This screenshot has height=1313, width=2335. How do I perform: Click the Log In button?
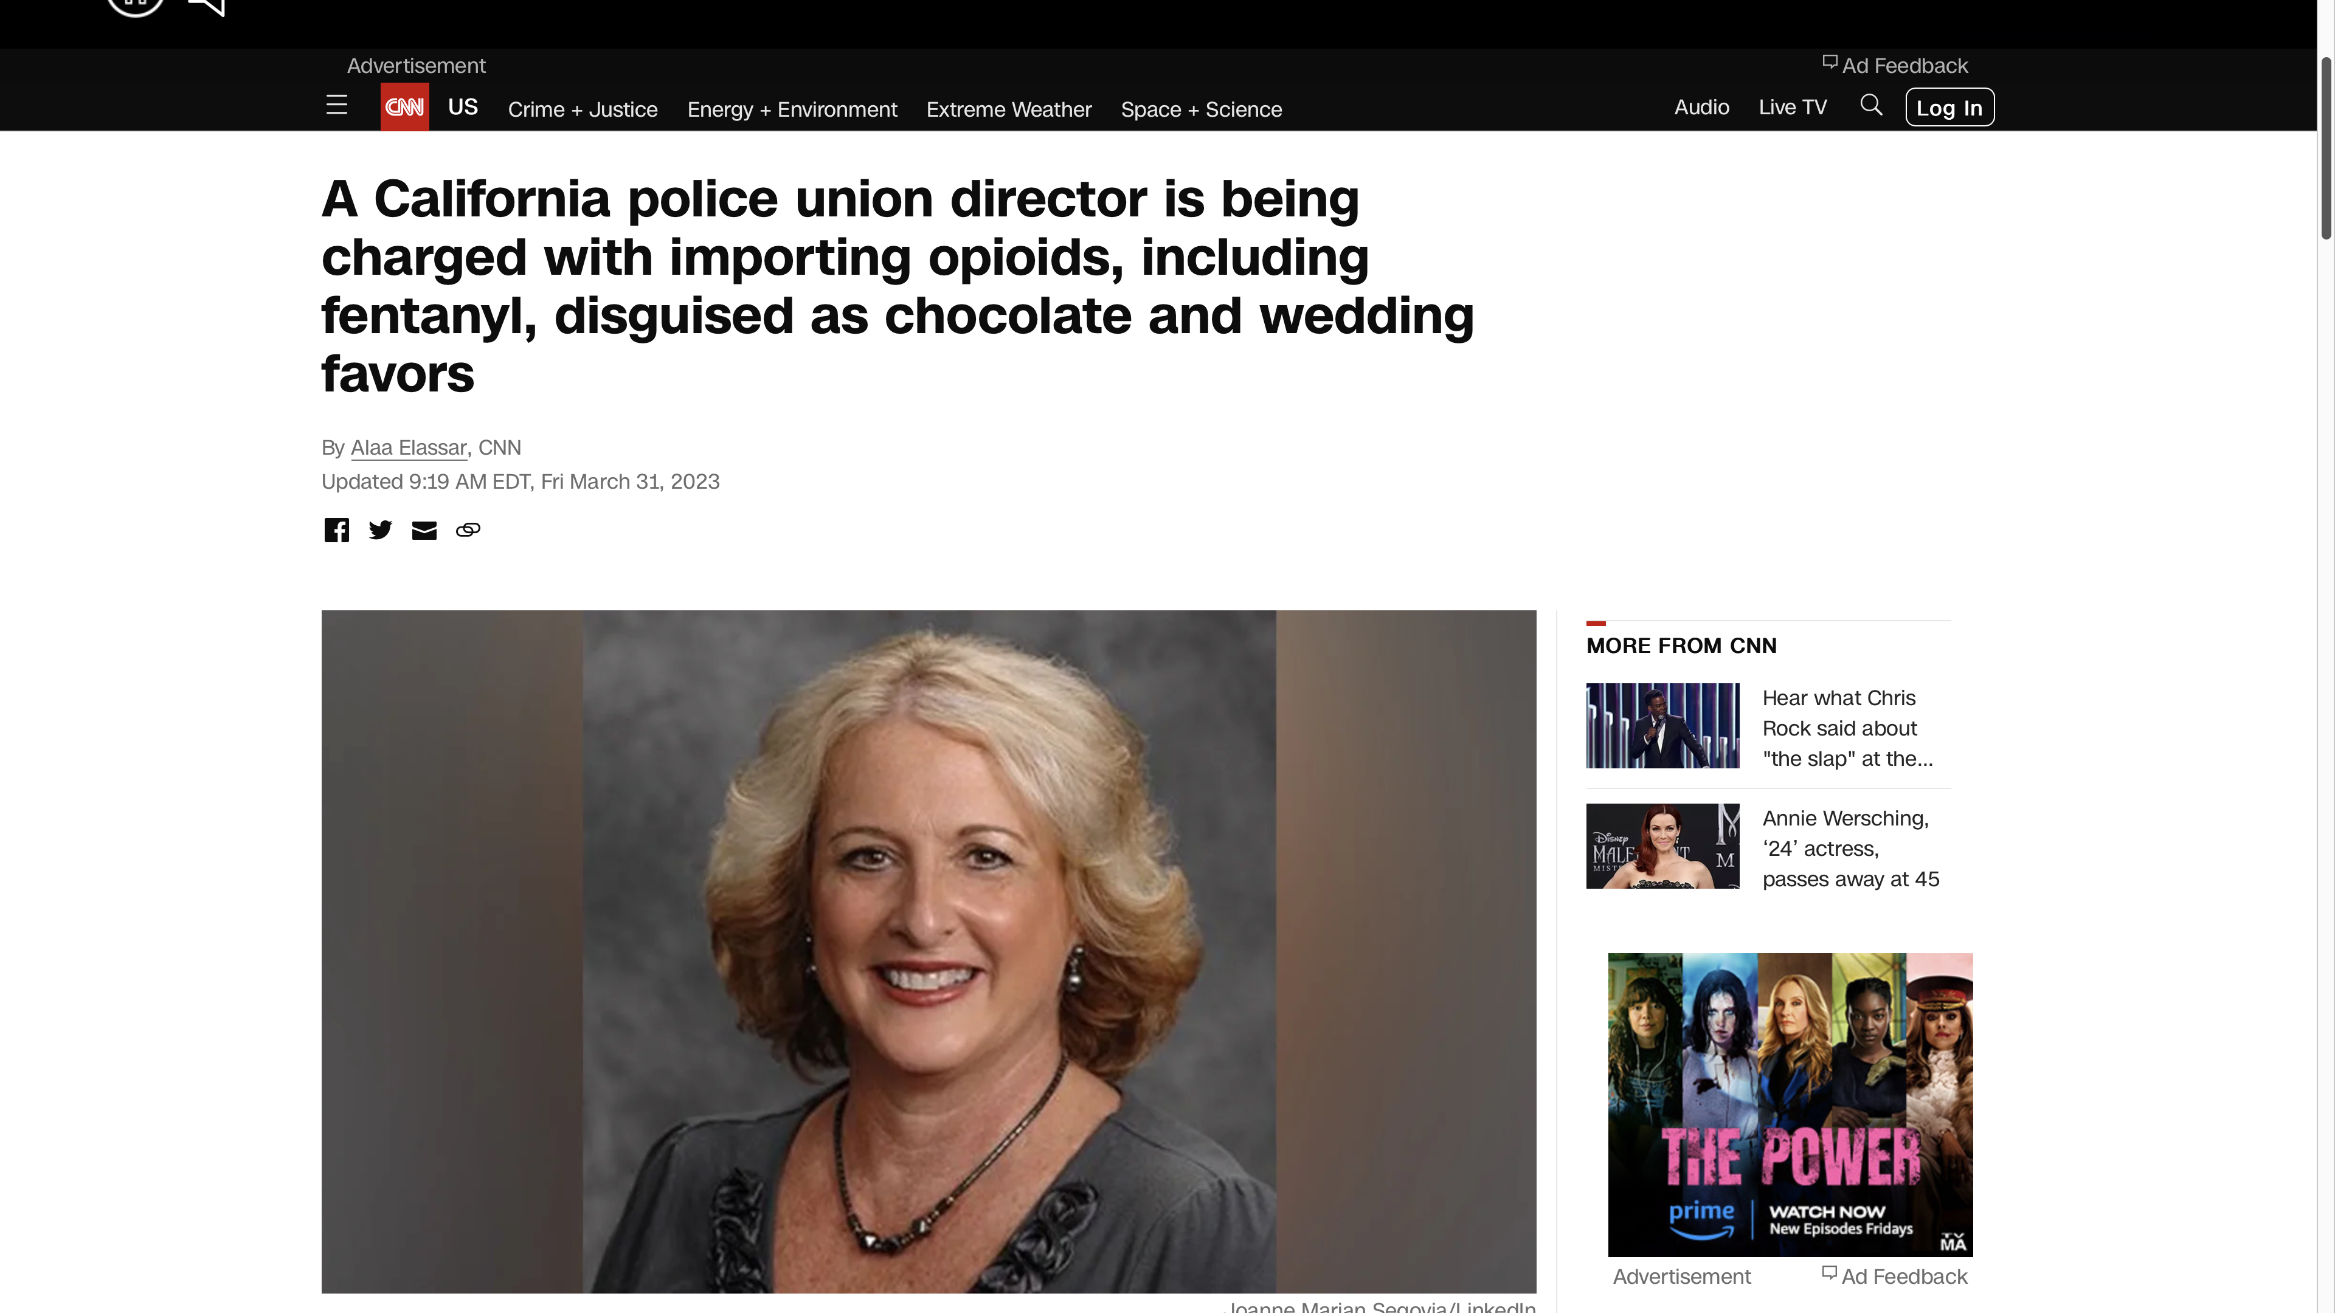tap(1949, 107)
